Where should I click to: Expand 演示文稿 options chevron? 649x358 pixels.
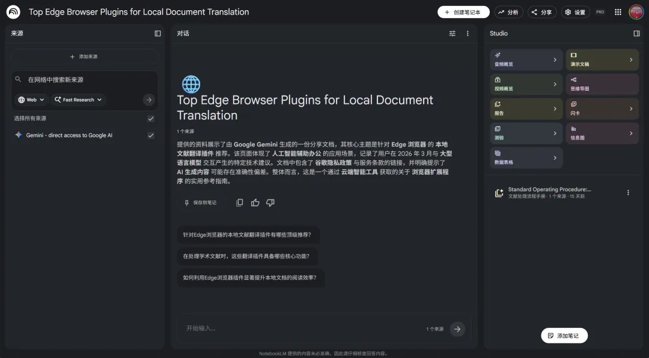tap(631, 59)
